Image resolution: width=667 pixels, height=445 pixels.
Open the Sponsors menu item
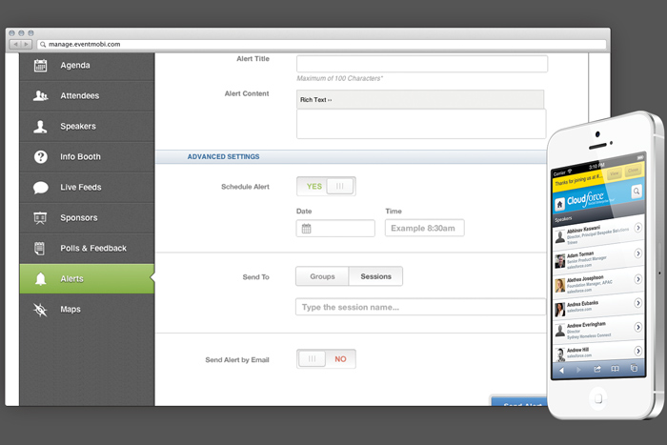click(x=87, y=218)
